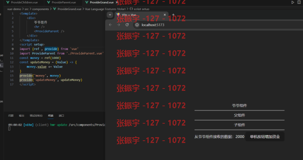The width and height of the screenshot is (303, 160).
Task: Click './ProvideParent.vue' import path on line 10
Action: click(x=85, y=53)
